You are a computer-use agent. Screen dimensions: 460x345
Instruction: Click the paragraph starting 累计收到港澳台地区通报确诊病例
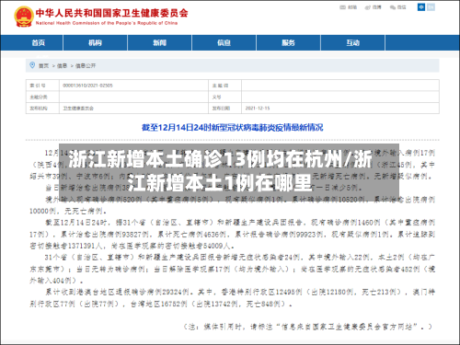(232, 298)
